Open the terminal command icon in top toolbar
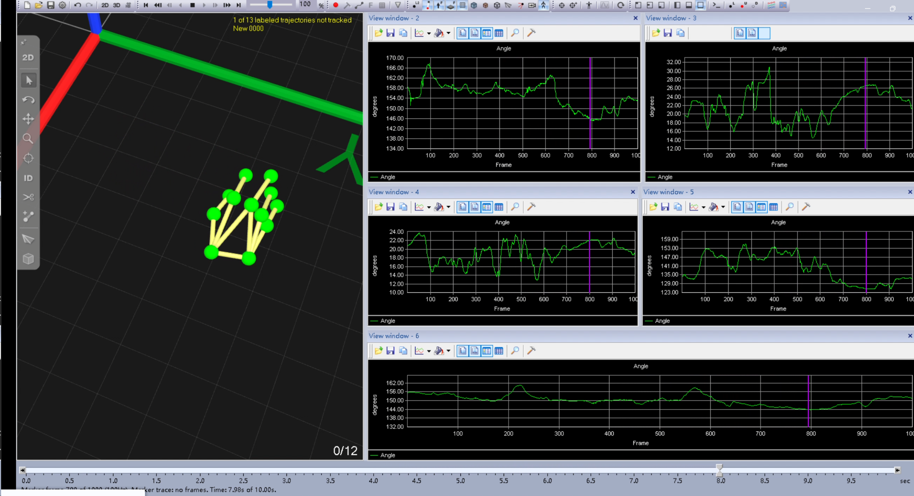 tap(716, 5)
